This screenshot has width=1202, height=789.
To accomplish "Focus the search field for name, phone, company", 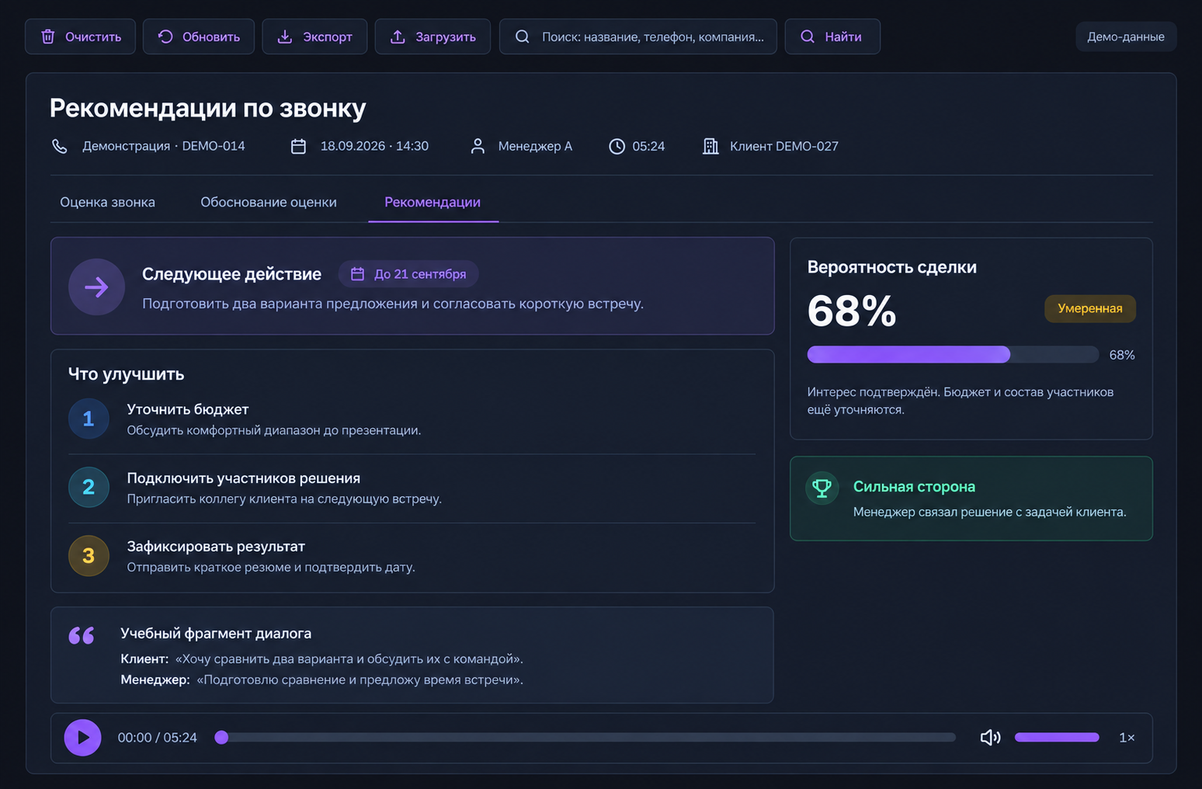I will coord(638,36).
